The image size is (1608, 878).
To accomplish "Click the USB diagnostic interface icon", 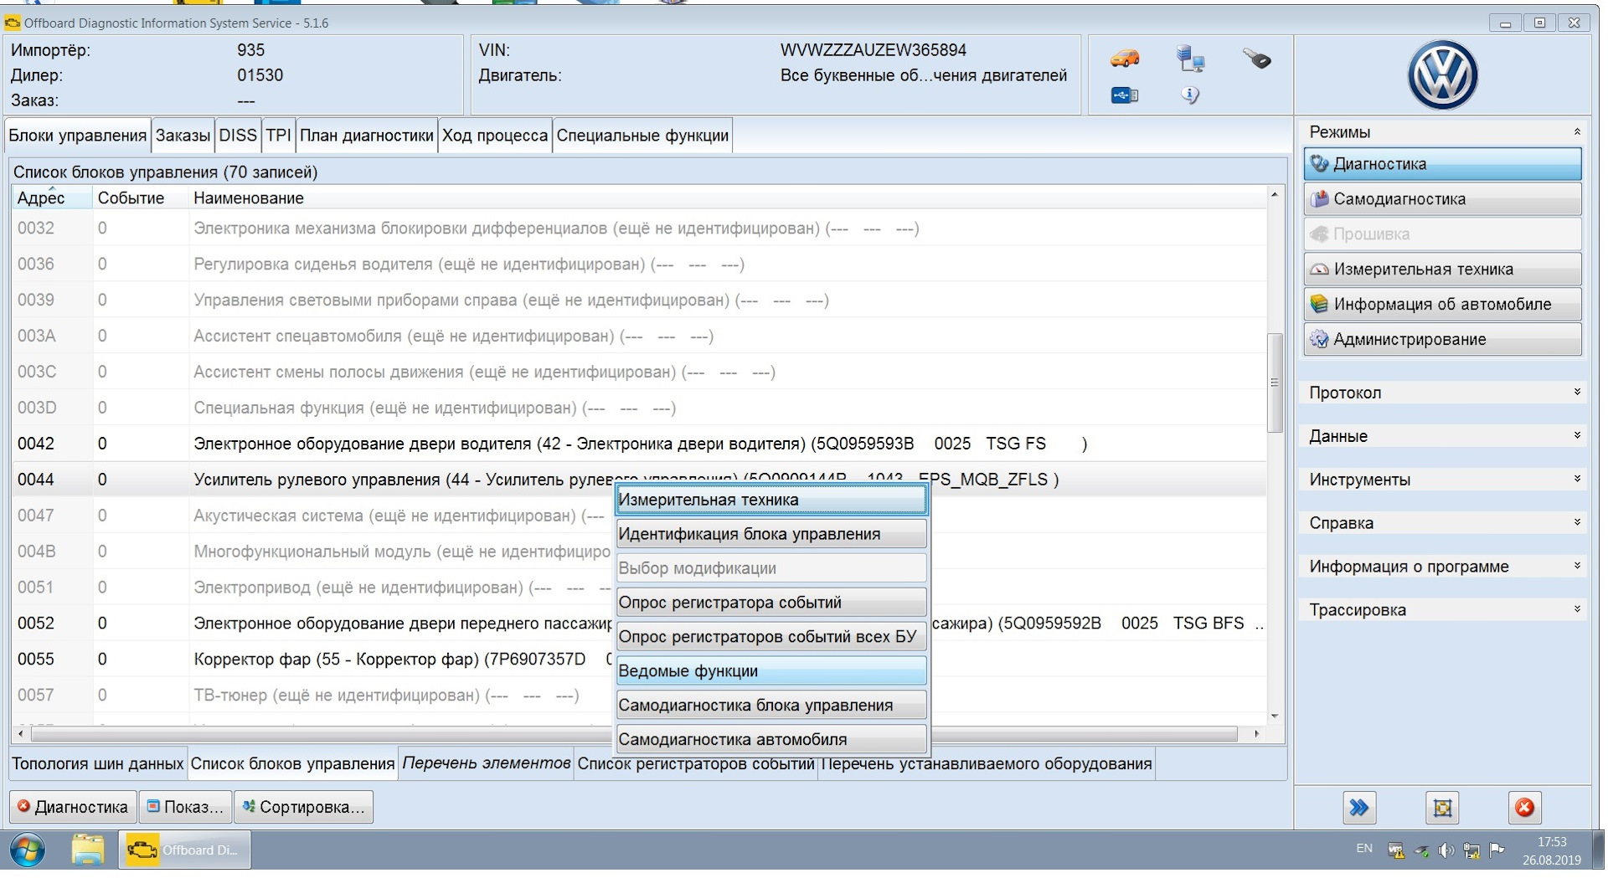I will click(x=1125, y=95).
